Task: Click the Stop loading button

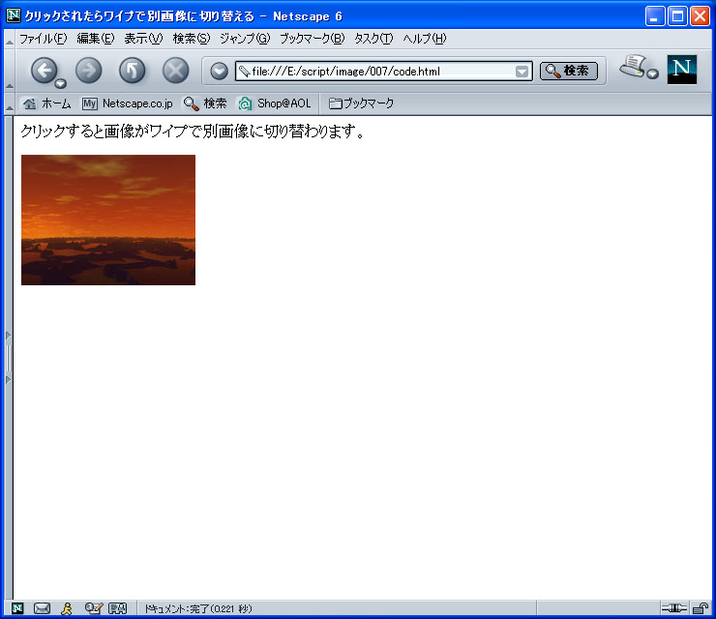Action: (x=176, y=71)
